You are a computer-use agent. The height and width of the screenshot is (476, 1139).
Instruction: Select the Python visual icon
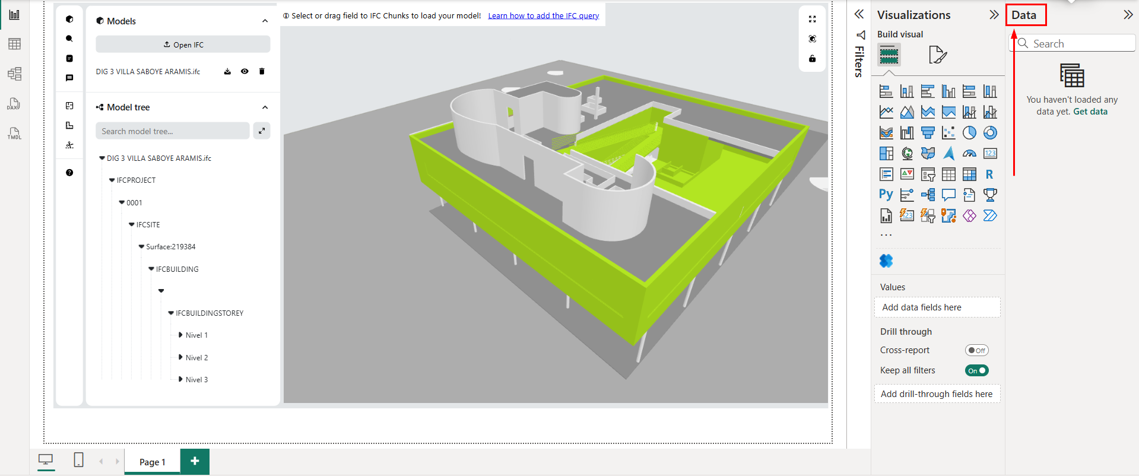(886, 195)
